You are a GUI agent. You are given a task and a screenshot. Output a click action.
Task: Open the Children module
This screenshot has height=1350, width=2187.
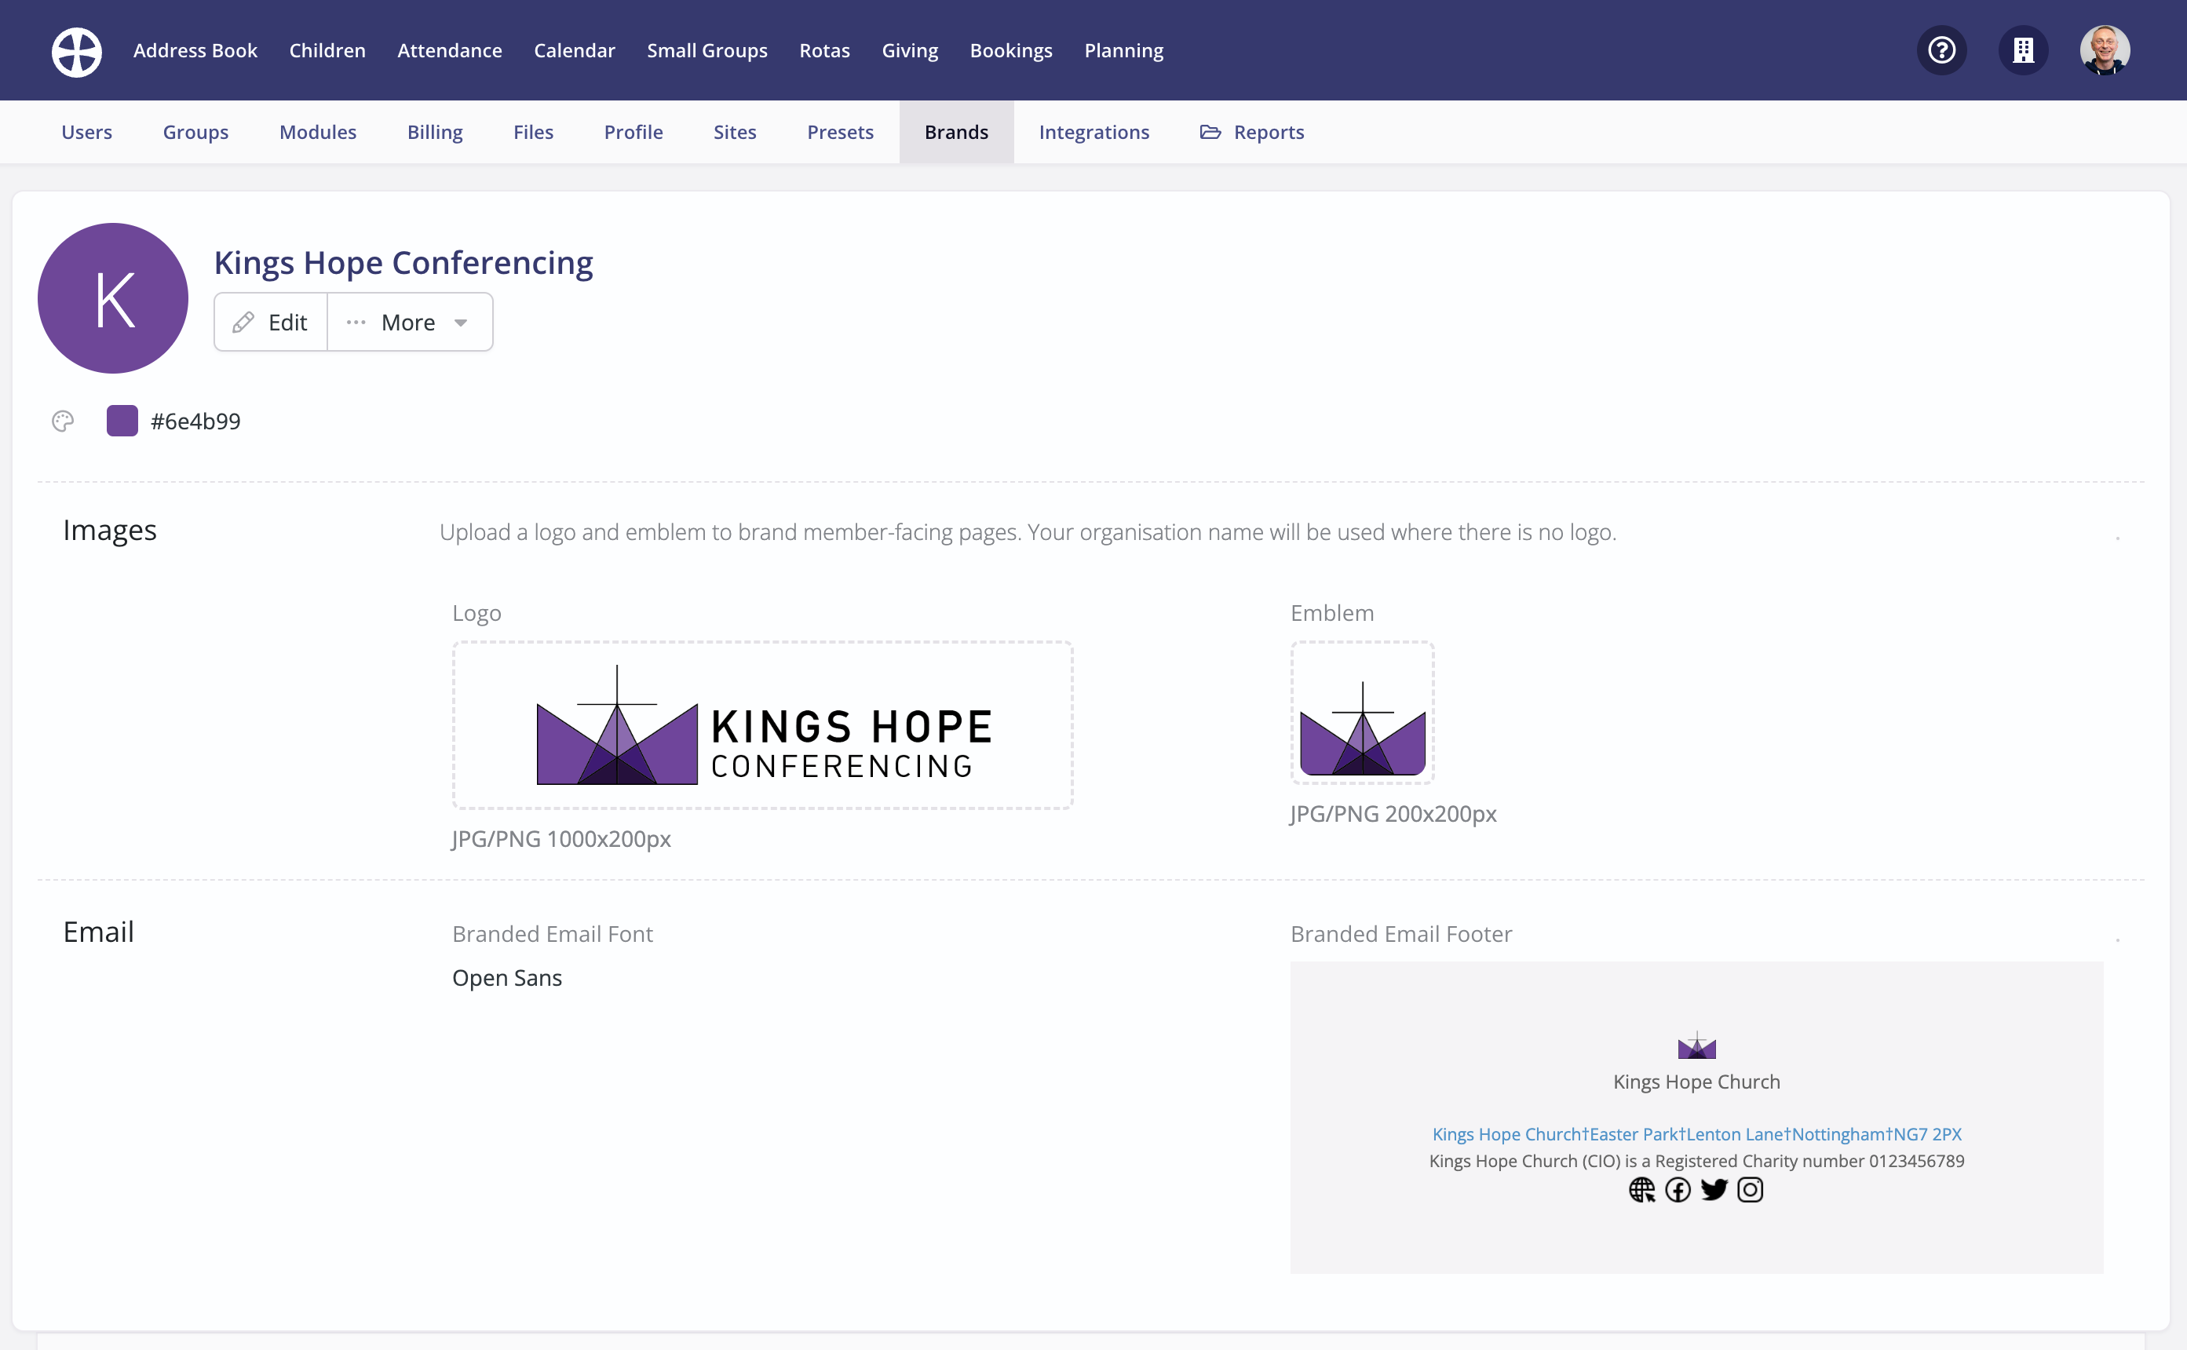[328, 51]
